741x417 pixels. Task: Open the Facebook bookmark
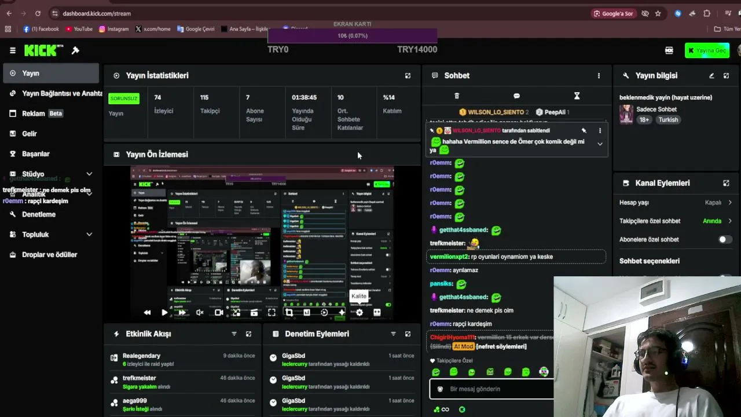[x=41, y=29]
